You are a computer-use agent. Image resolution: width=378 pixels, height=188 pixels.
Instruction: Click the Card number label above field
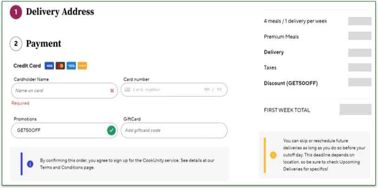137,79
